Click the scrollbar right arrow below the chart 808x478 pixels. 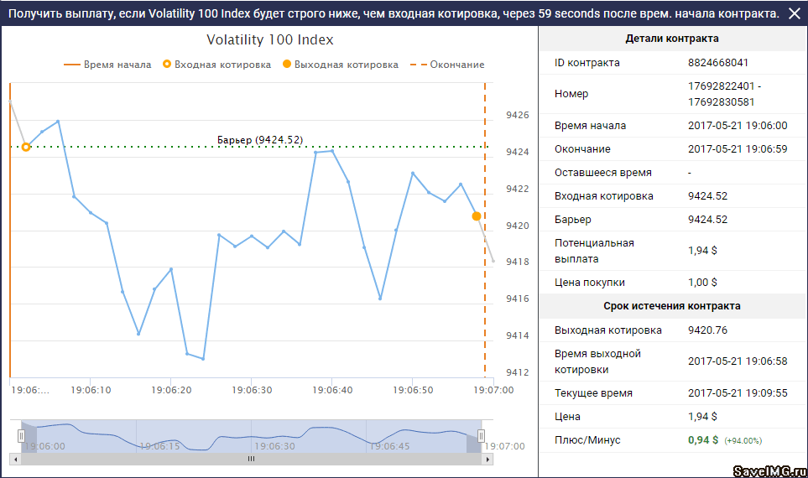click(x=487, y=460)
